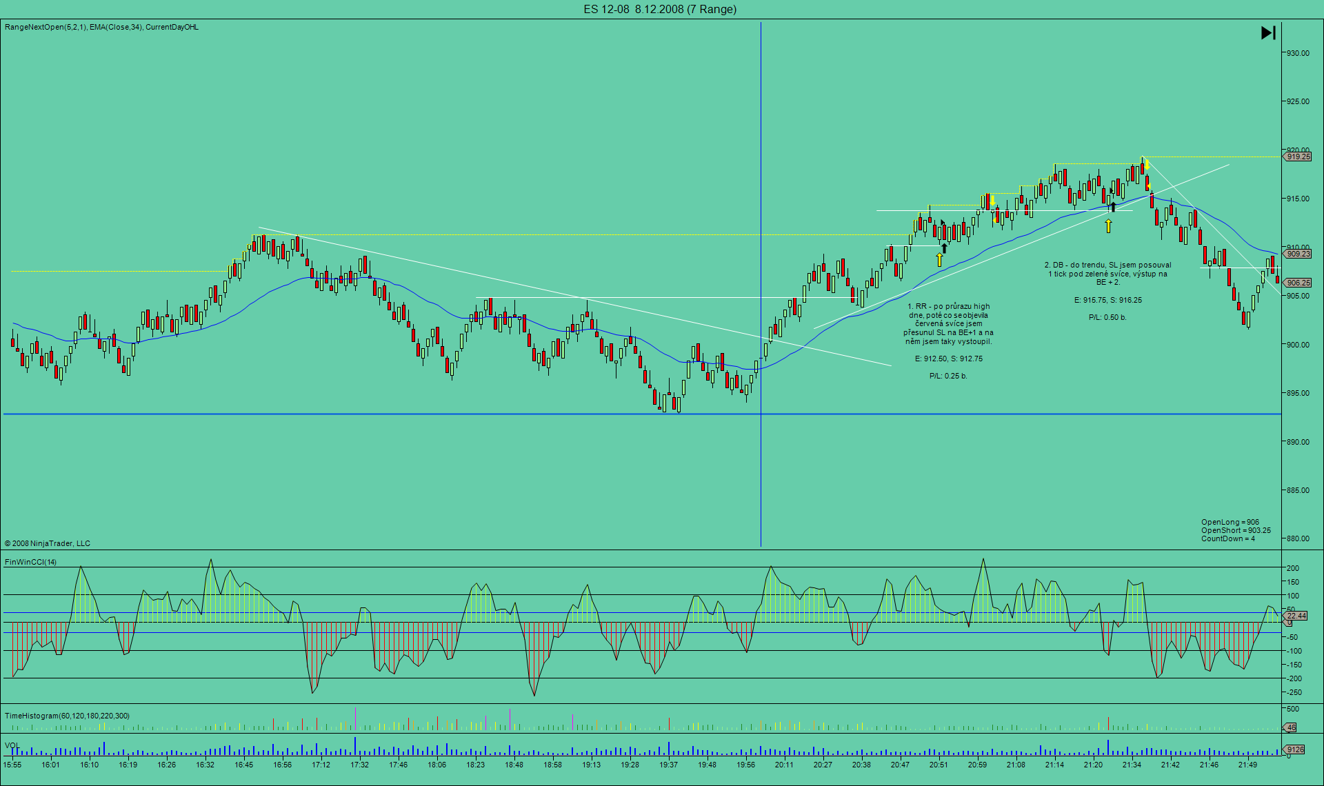
Task: Click the 906.25 last price marker
Action: click(1298, 283)
